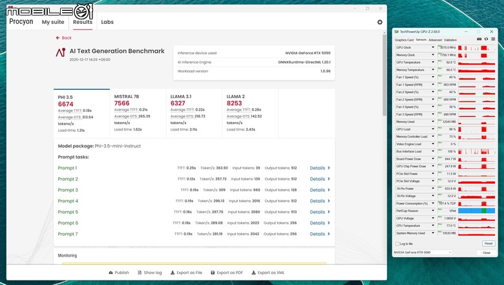The image size is (504, 285).
Task: Open the GPU Clock sensor dropdown
Action: click(433, 48)
